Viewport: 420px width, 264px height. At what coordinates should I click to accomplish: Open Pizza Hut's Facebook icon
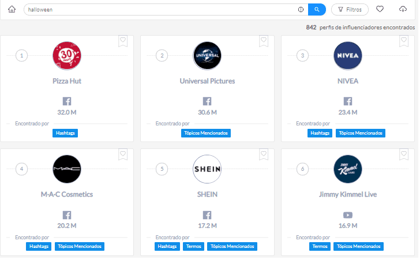[67, 102]
